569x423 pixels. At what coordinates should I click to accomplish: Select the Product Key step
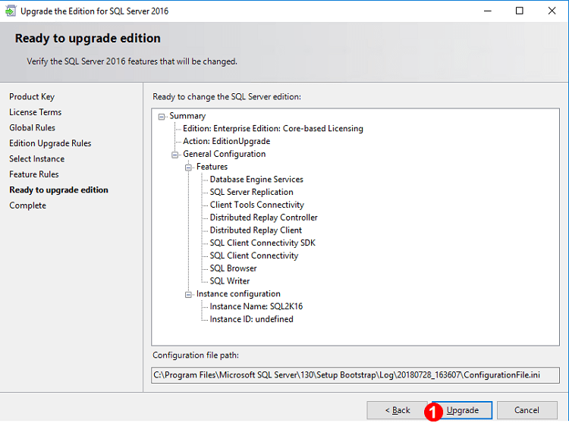(x=32, y=97)
